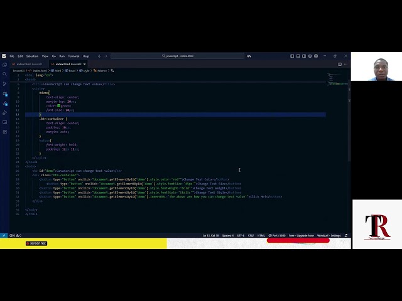402x301 pixels.
Task: Expand the #demo breadcrumb
Action: pos(100,71)
